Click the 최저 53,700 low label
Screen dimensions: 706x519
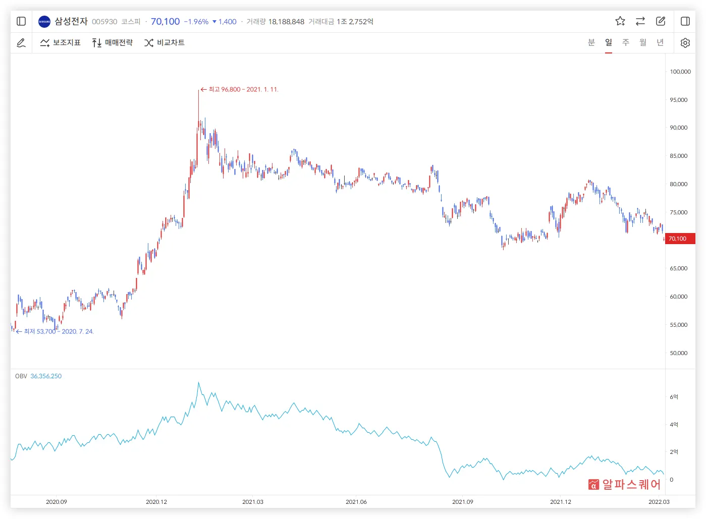coord(55,331)
